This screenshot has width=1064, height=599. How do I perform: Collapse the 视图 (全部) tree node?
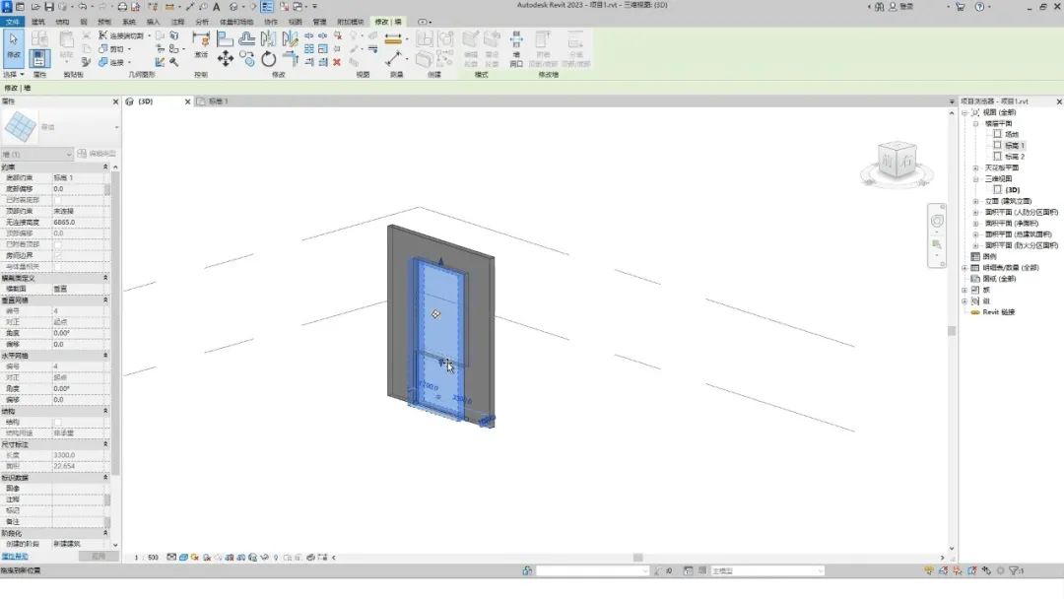pos(964,112)
